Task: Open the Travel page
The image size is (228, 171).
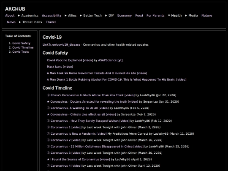Action: pos(51,22)
